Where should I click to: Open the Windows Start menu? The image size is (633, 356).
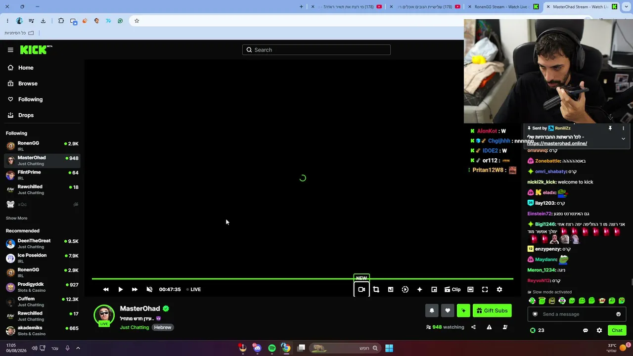[389, 348]
